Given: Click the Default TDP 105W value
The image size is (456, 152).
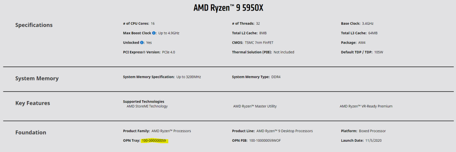Looking at the screenshot, I should [379, 52].
